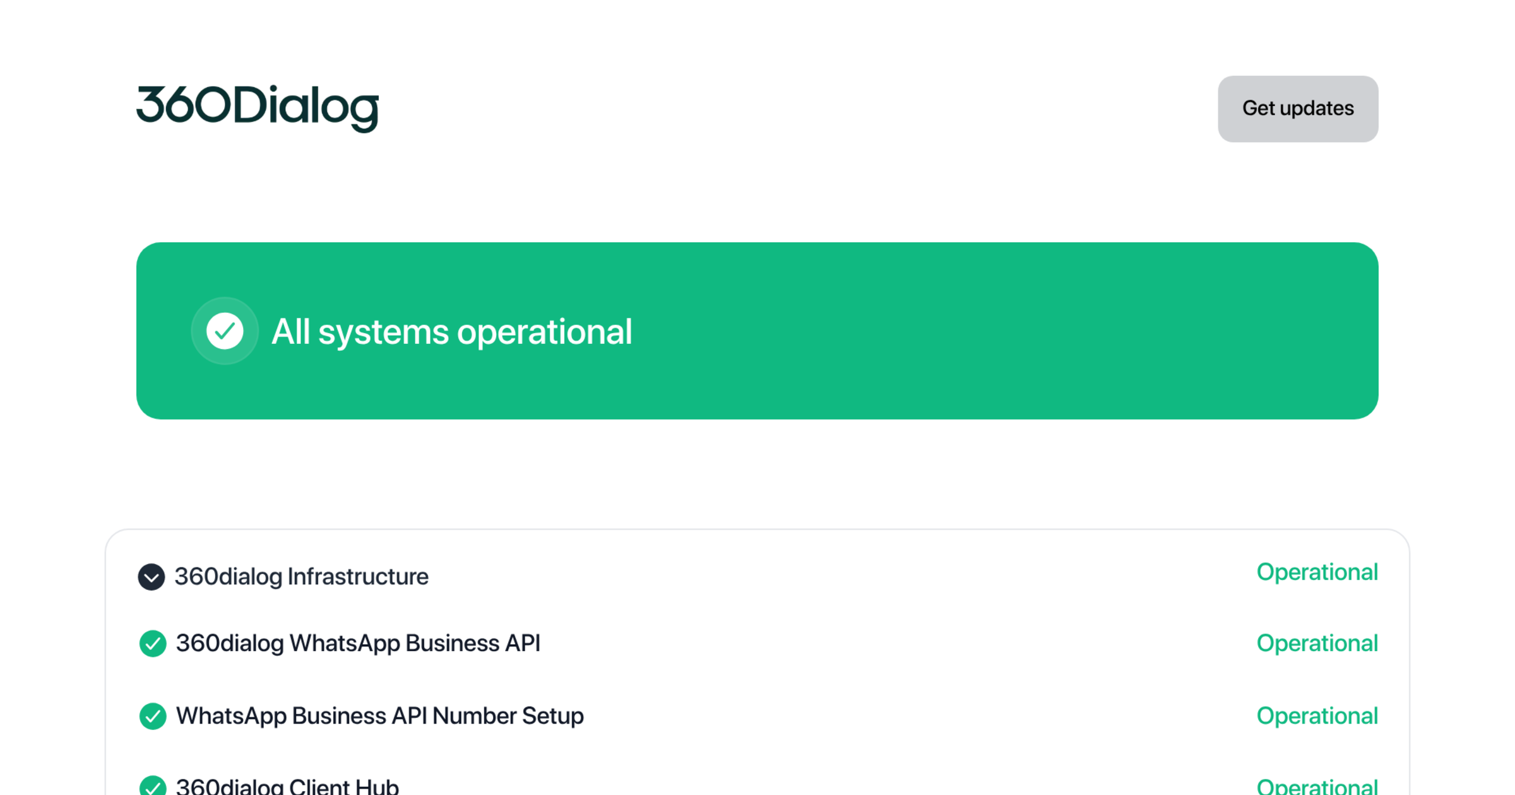Click the checkmark icon in All systems operational banner

click(x=225, y=331)
